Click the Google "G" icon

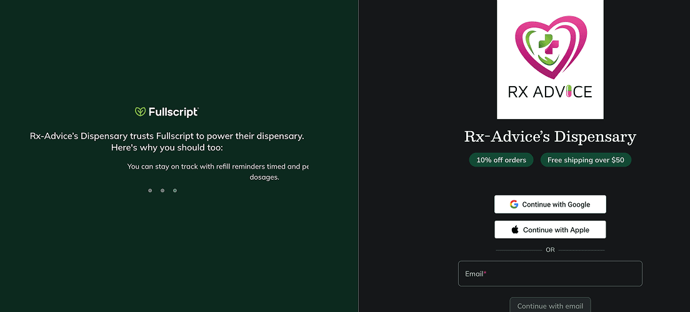(514, 204)
